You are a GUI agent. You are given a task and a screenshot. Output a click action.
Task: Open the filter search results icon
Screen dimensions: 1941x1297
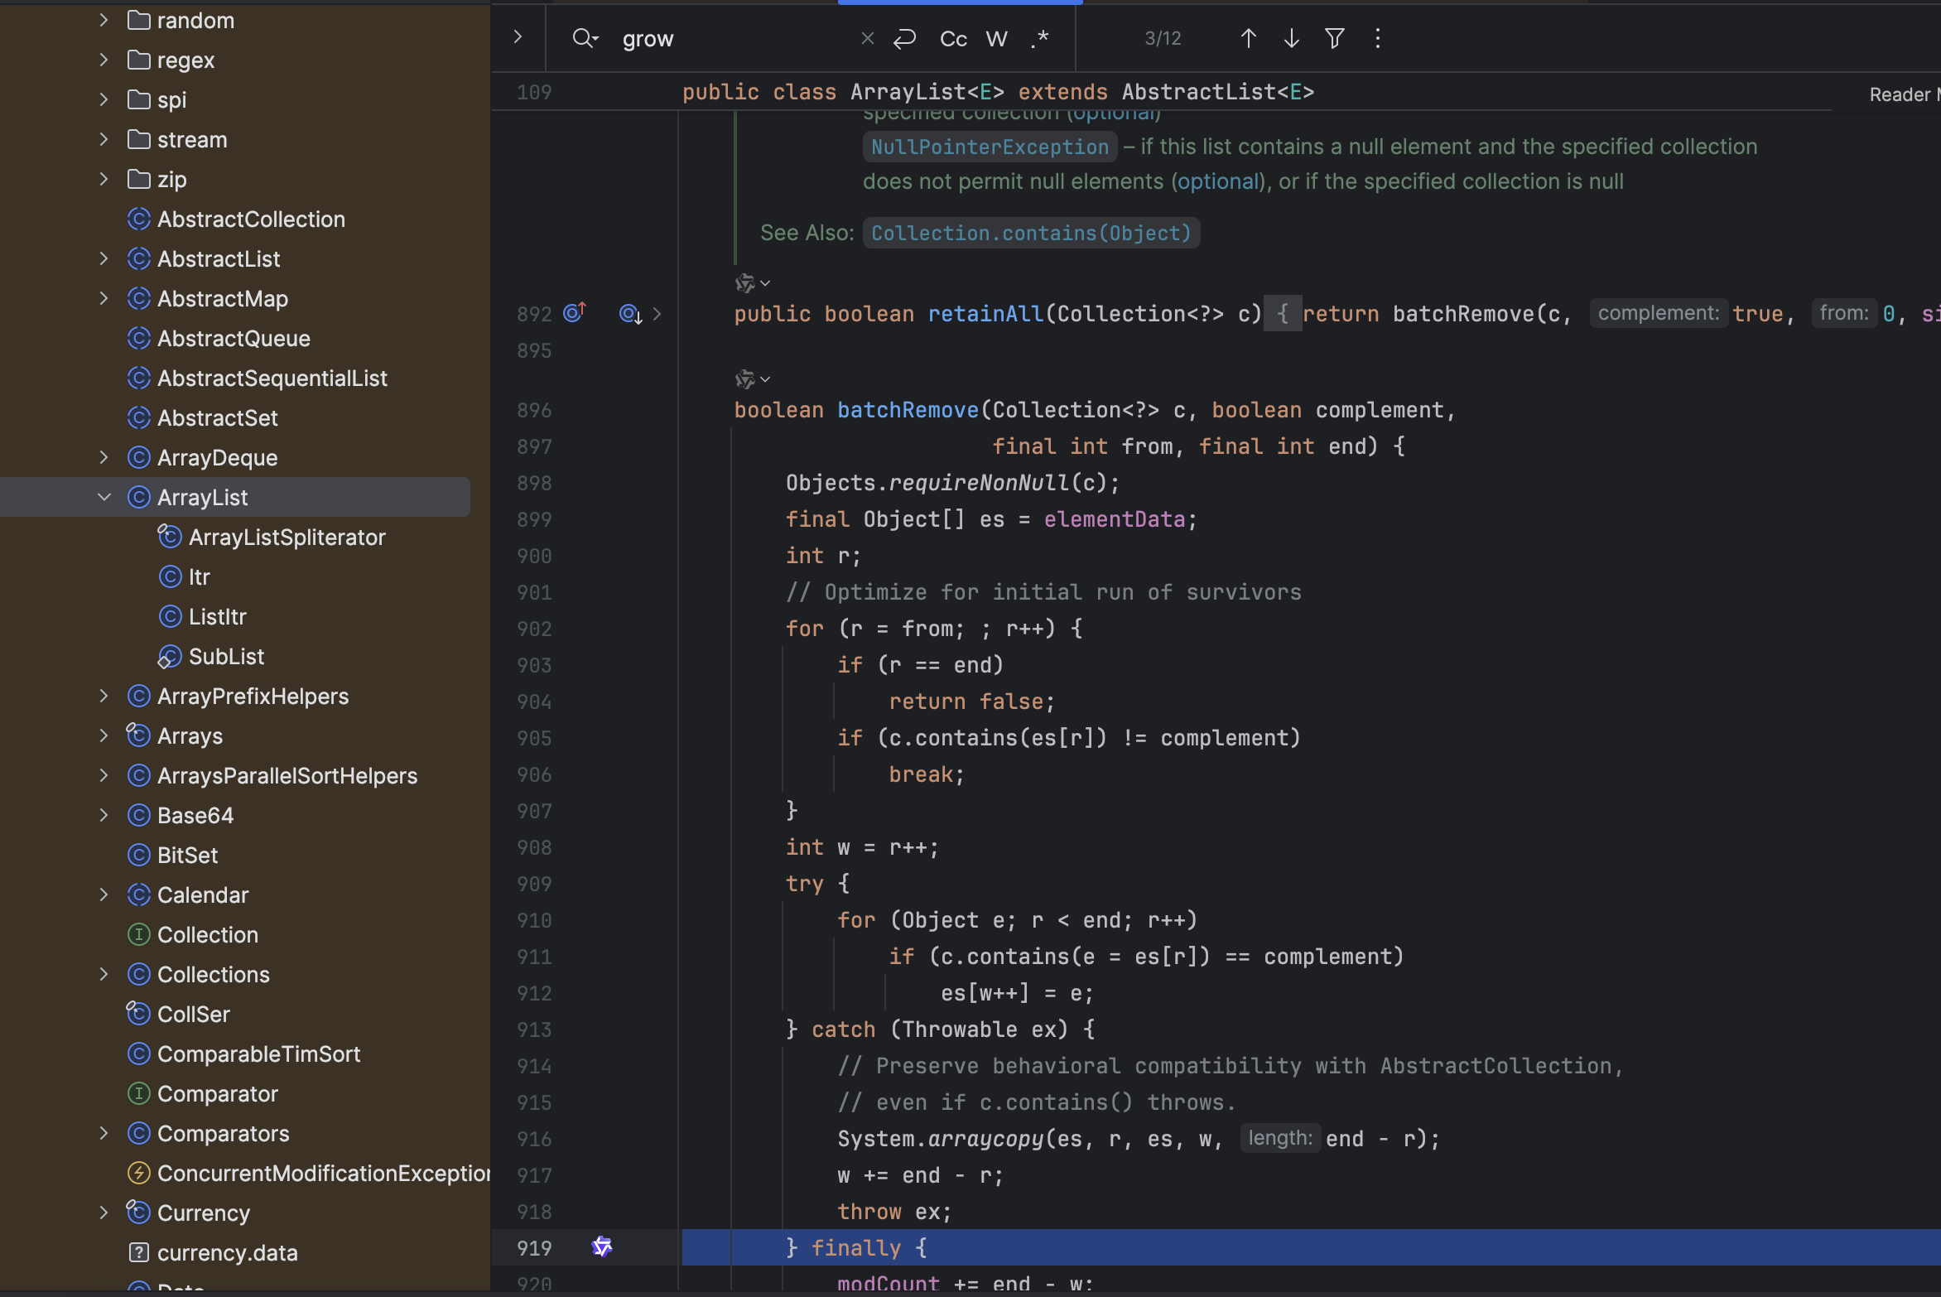click(x=1334, y=39)
